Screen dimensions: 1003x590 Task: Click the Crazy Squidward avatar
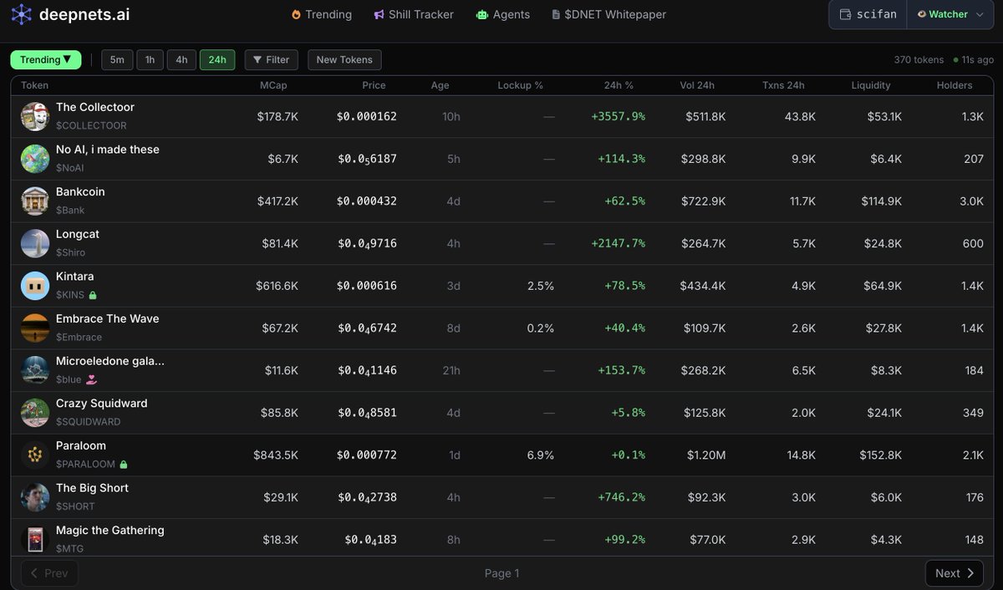[x=35, y=413]
